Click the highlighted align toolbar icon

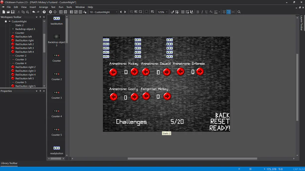click(x=228, y=12)
